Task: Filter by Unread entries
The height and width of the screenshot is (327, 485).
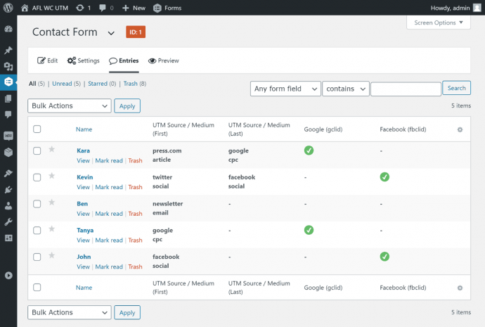Action: 62,84
